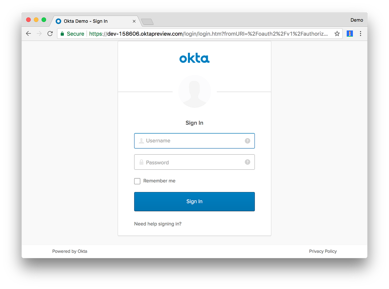Open Chrome's three-dot menu
Screen dimensions: 389x289
pyautogui.click(x=360, y=34)
